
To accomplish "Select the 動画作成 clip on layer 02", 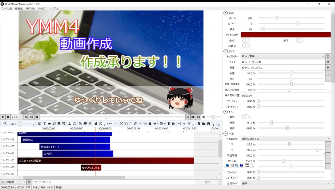I will [65, 140].
